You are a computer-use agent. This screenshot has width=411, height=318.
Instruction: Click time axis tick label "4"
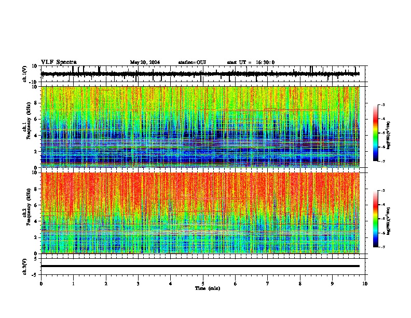tap(171, 284)
